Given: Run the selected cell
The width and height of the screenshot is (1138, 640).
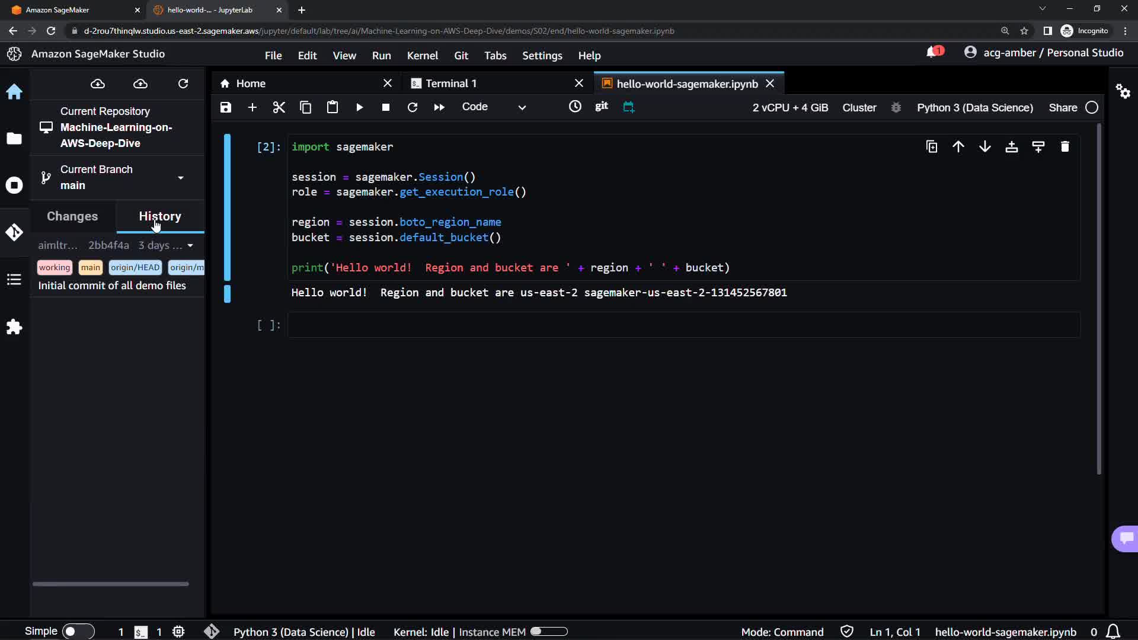Looking at the screenshot, I should 359,107.
